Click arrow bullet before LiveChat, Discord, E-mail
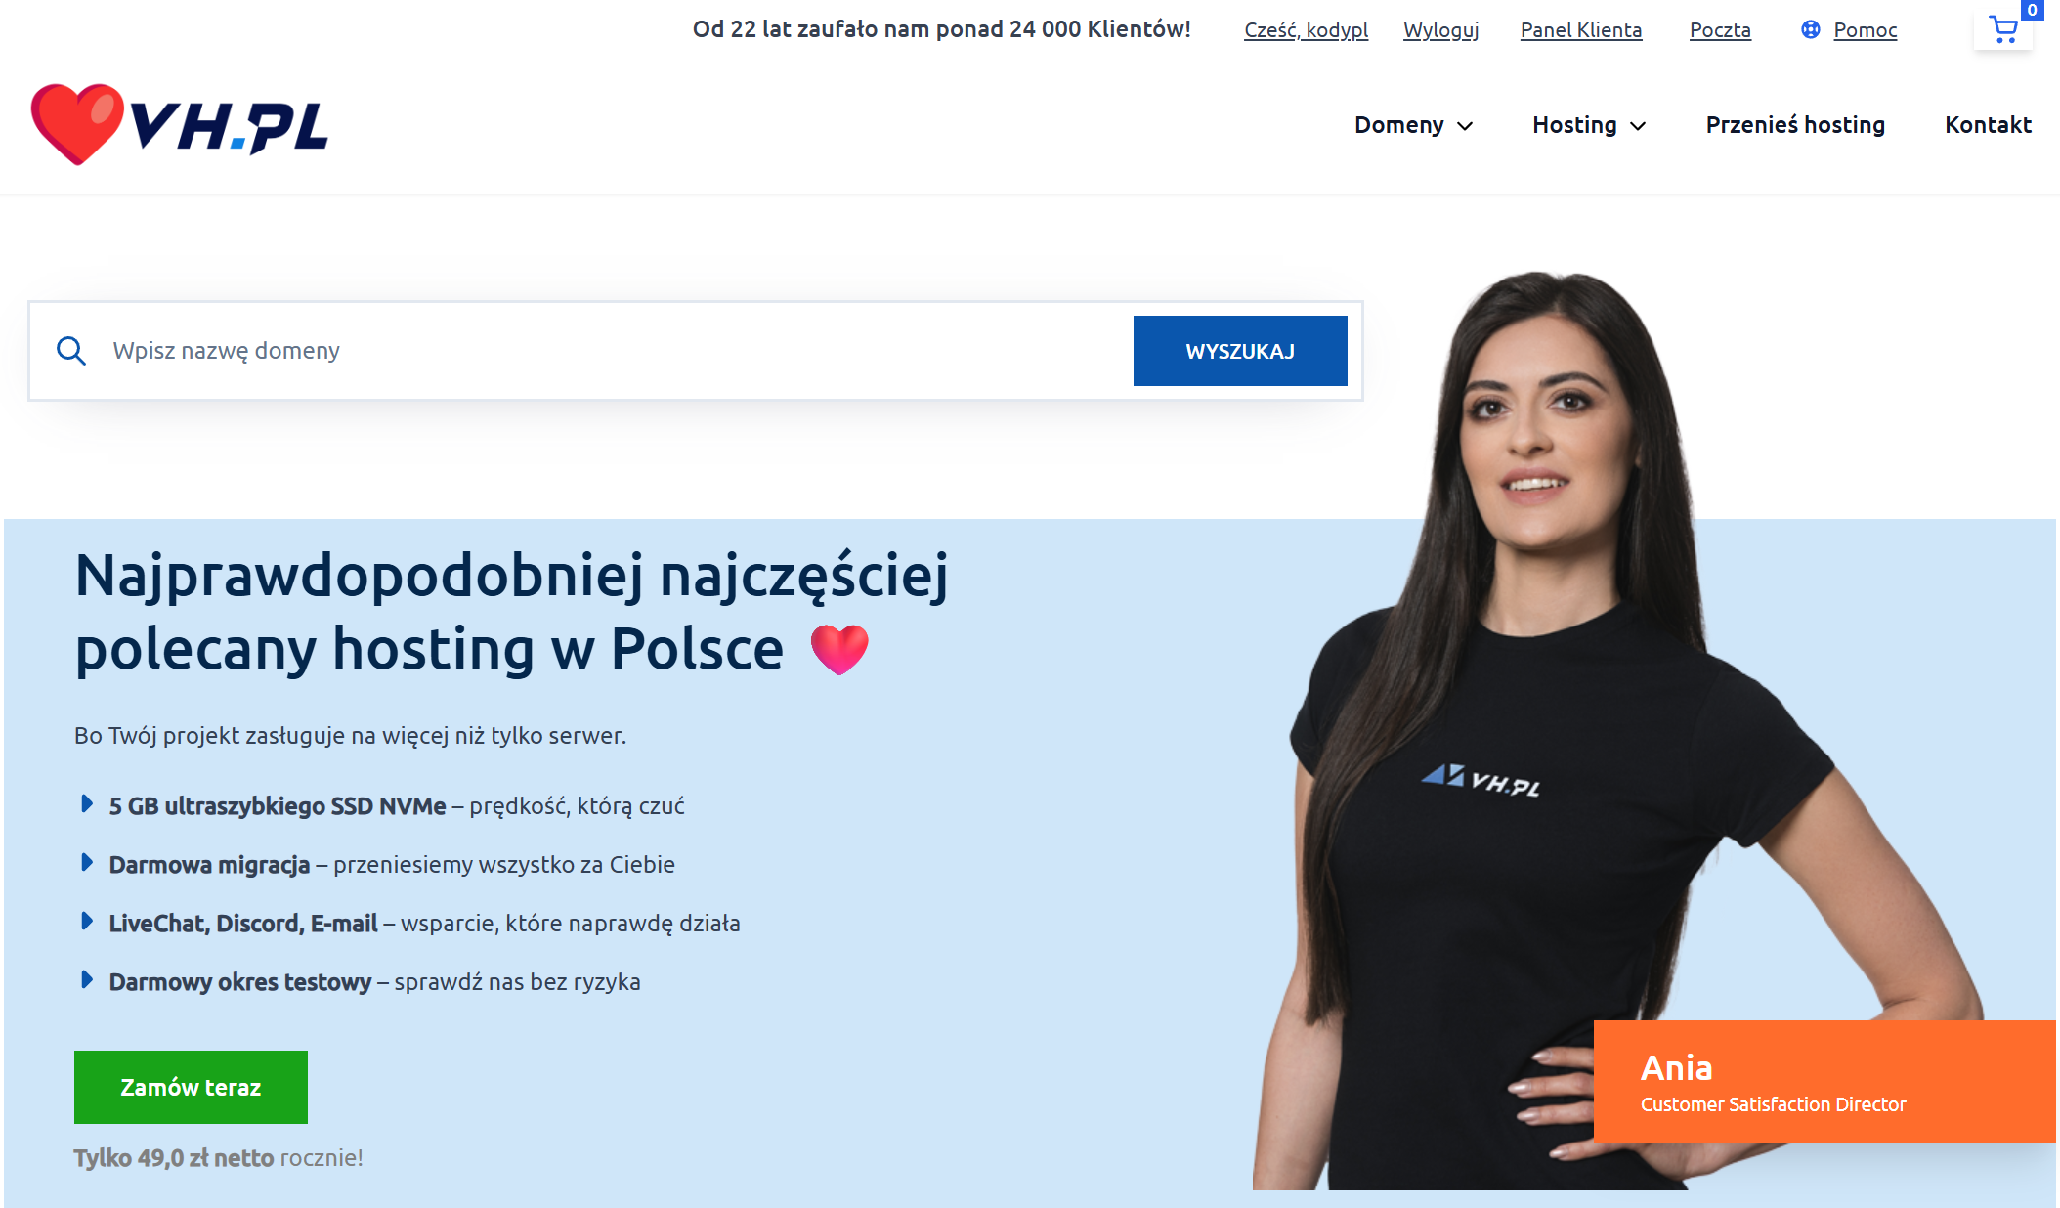The height and width of the screenshot is (1208, 2060). pyautogui.click(x=87, y=922)
